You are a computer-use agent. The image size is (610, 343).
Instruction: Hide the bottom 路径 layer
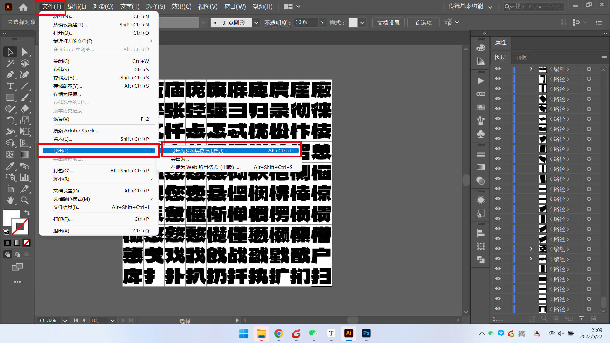pyautogui.click(x=498, y=309)
